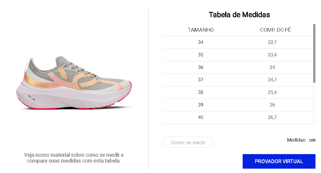Click the sneaker product image
This screenshot has width=321, height=173.
click(74, 83)
